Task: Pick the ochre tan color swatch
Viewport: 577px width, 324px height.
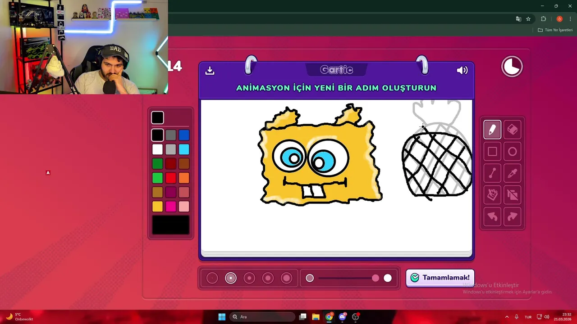Action: pos(157,192)
